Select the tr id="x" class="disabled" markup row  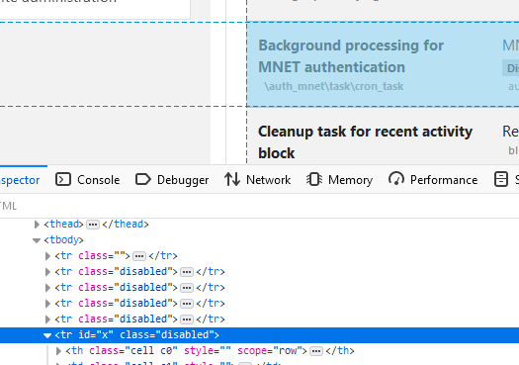(259, 335)
